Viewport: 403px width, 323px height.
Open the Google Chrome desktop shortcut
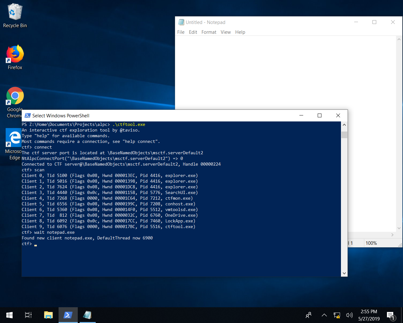tap(15, 96)
